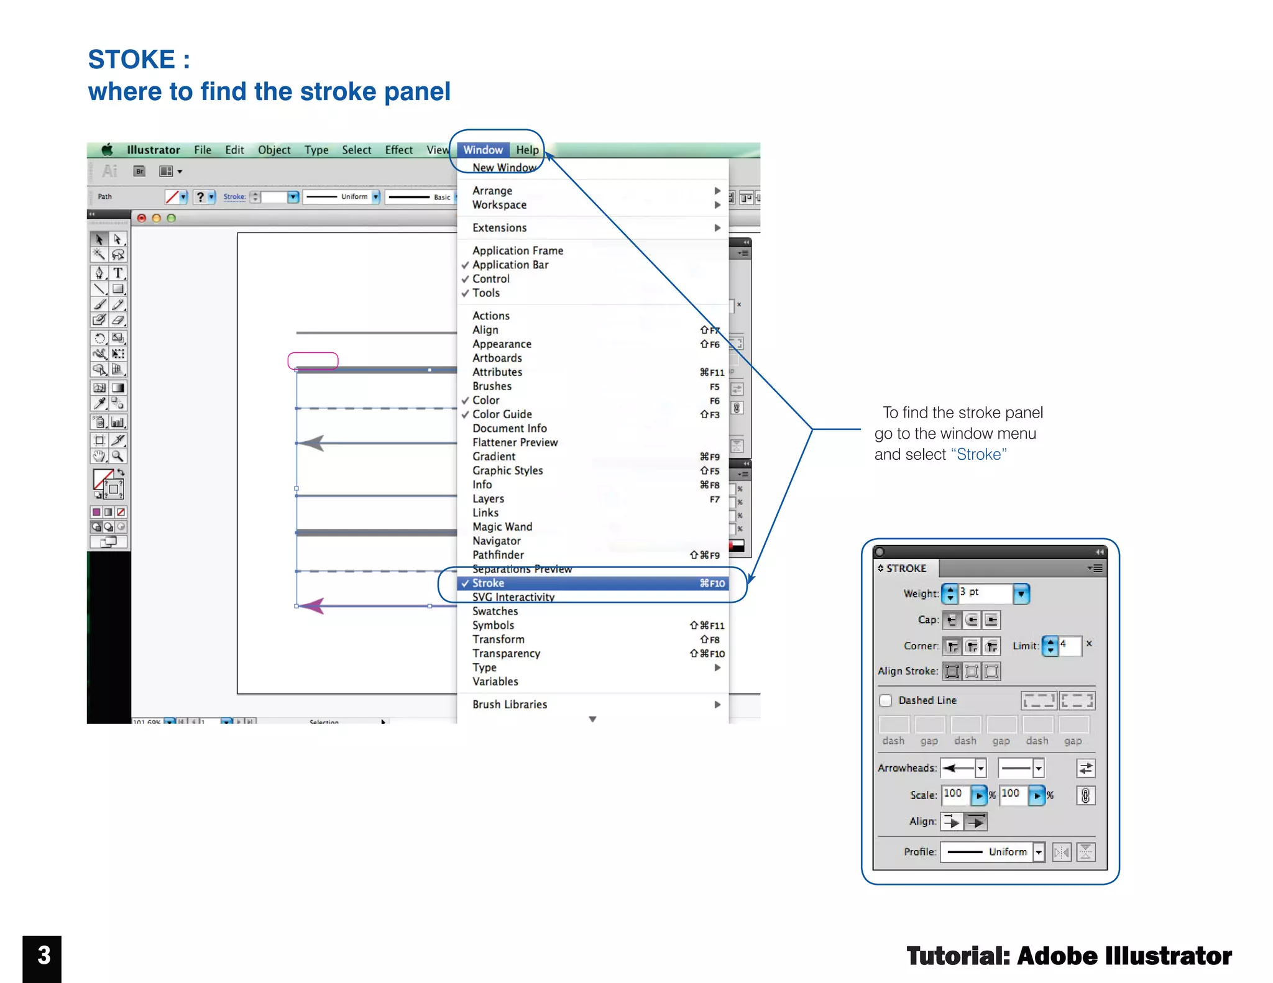Choose Brush Libraries entry
The height and width of the screenshot is (983, 1273).
592,705
